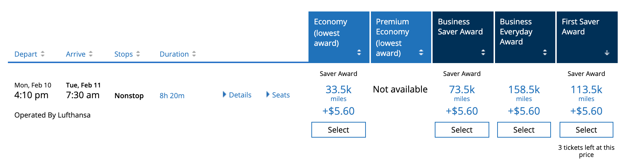Click the Depart column header text

pos(26,54)
